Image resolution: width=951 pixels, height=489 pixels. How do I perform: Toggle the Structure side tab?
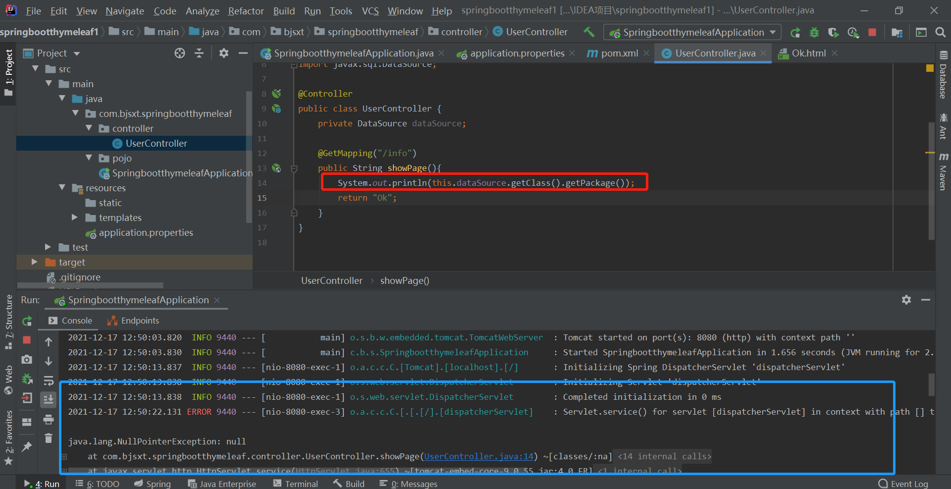(x=8, y=322)
